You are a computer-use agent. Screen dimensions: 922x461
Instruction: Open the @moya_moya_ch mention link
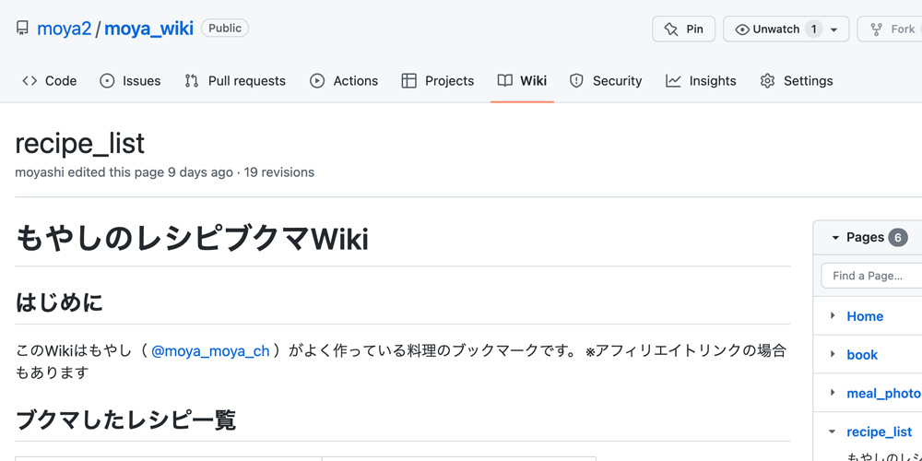coord(210,351)
